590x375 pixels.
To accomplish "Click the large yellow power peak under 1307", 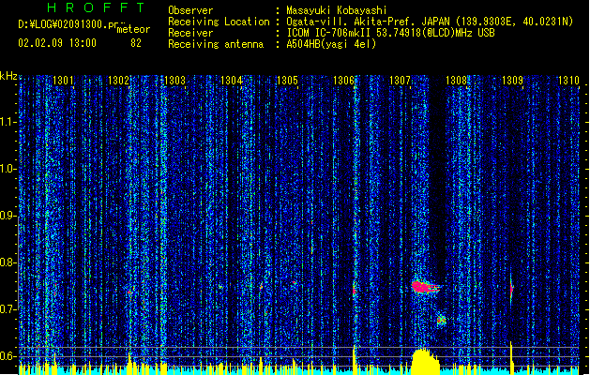I will [x=425, y=361].
